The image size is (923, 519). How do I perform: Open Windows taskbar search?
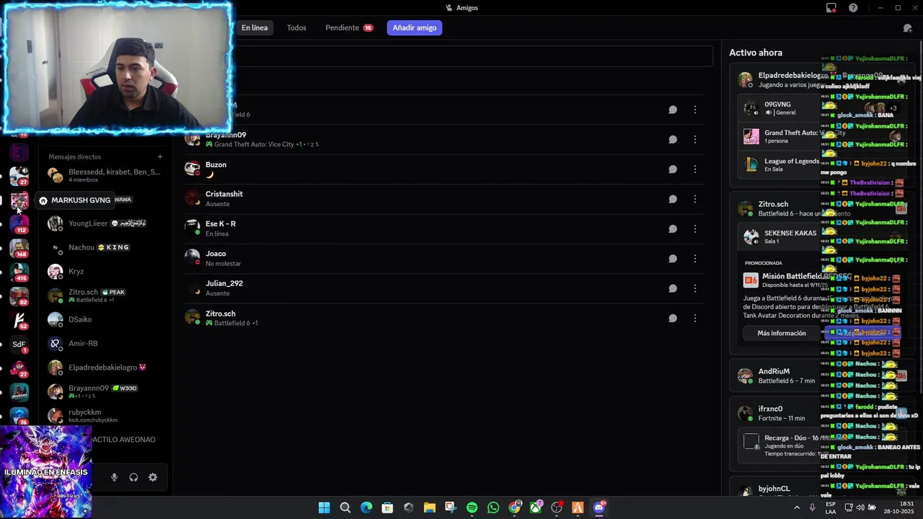[345, 508]
